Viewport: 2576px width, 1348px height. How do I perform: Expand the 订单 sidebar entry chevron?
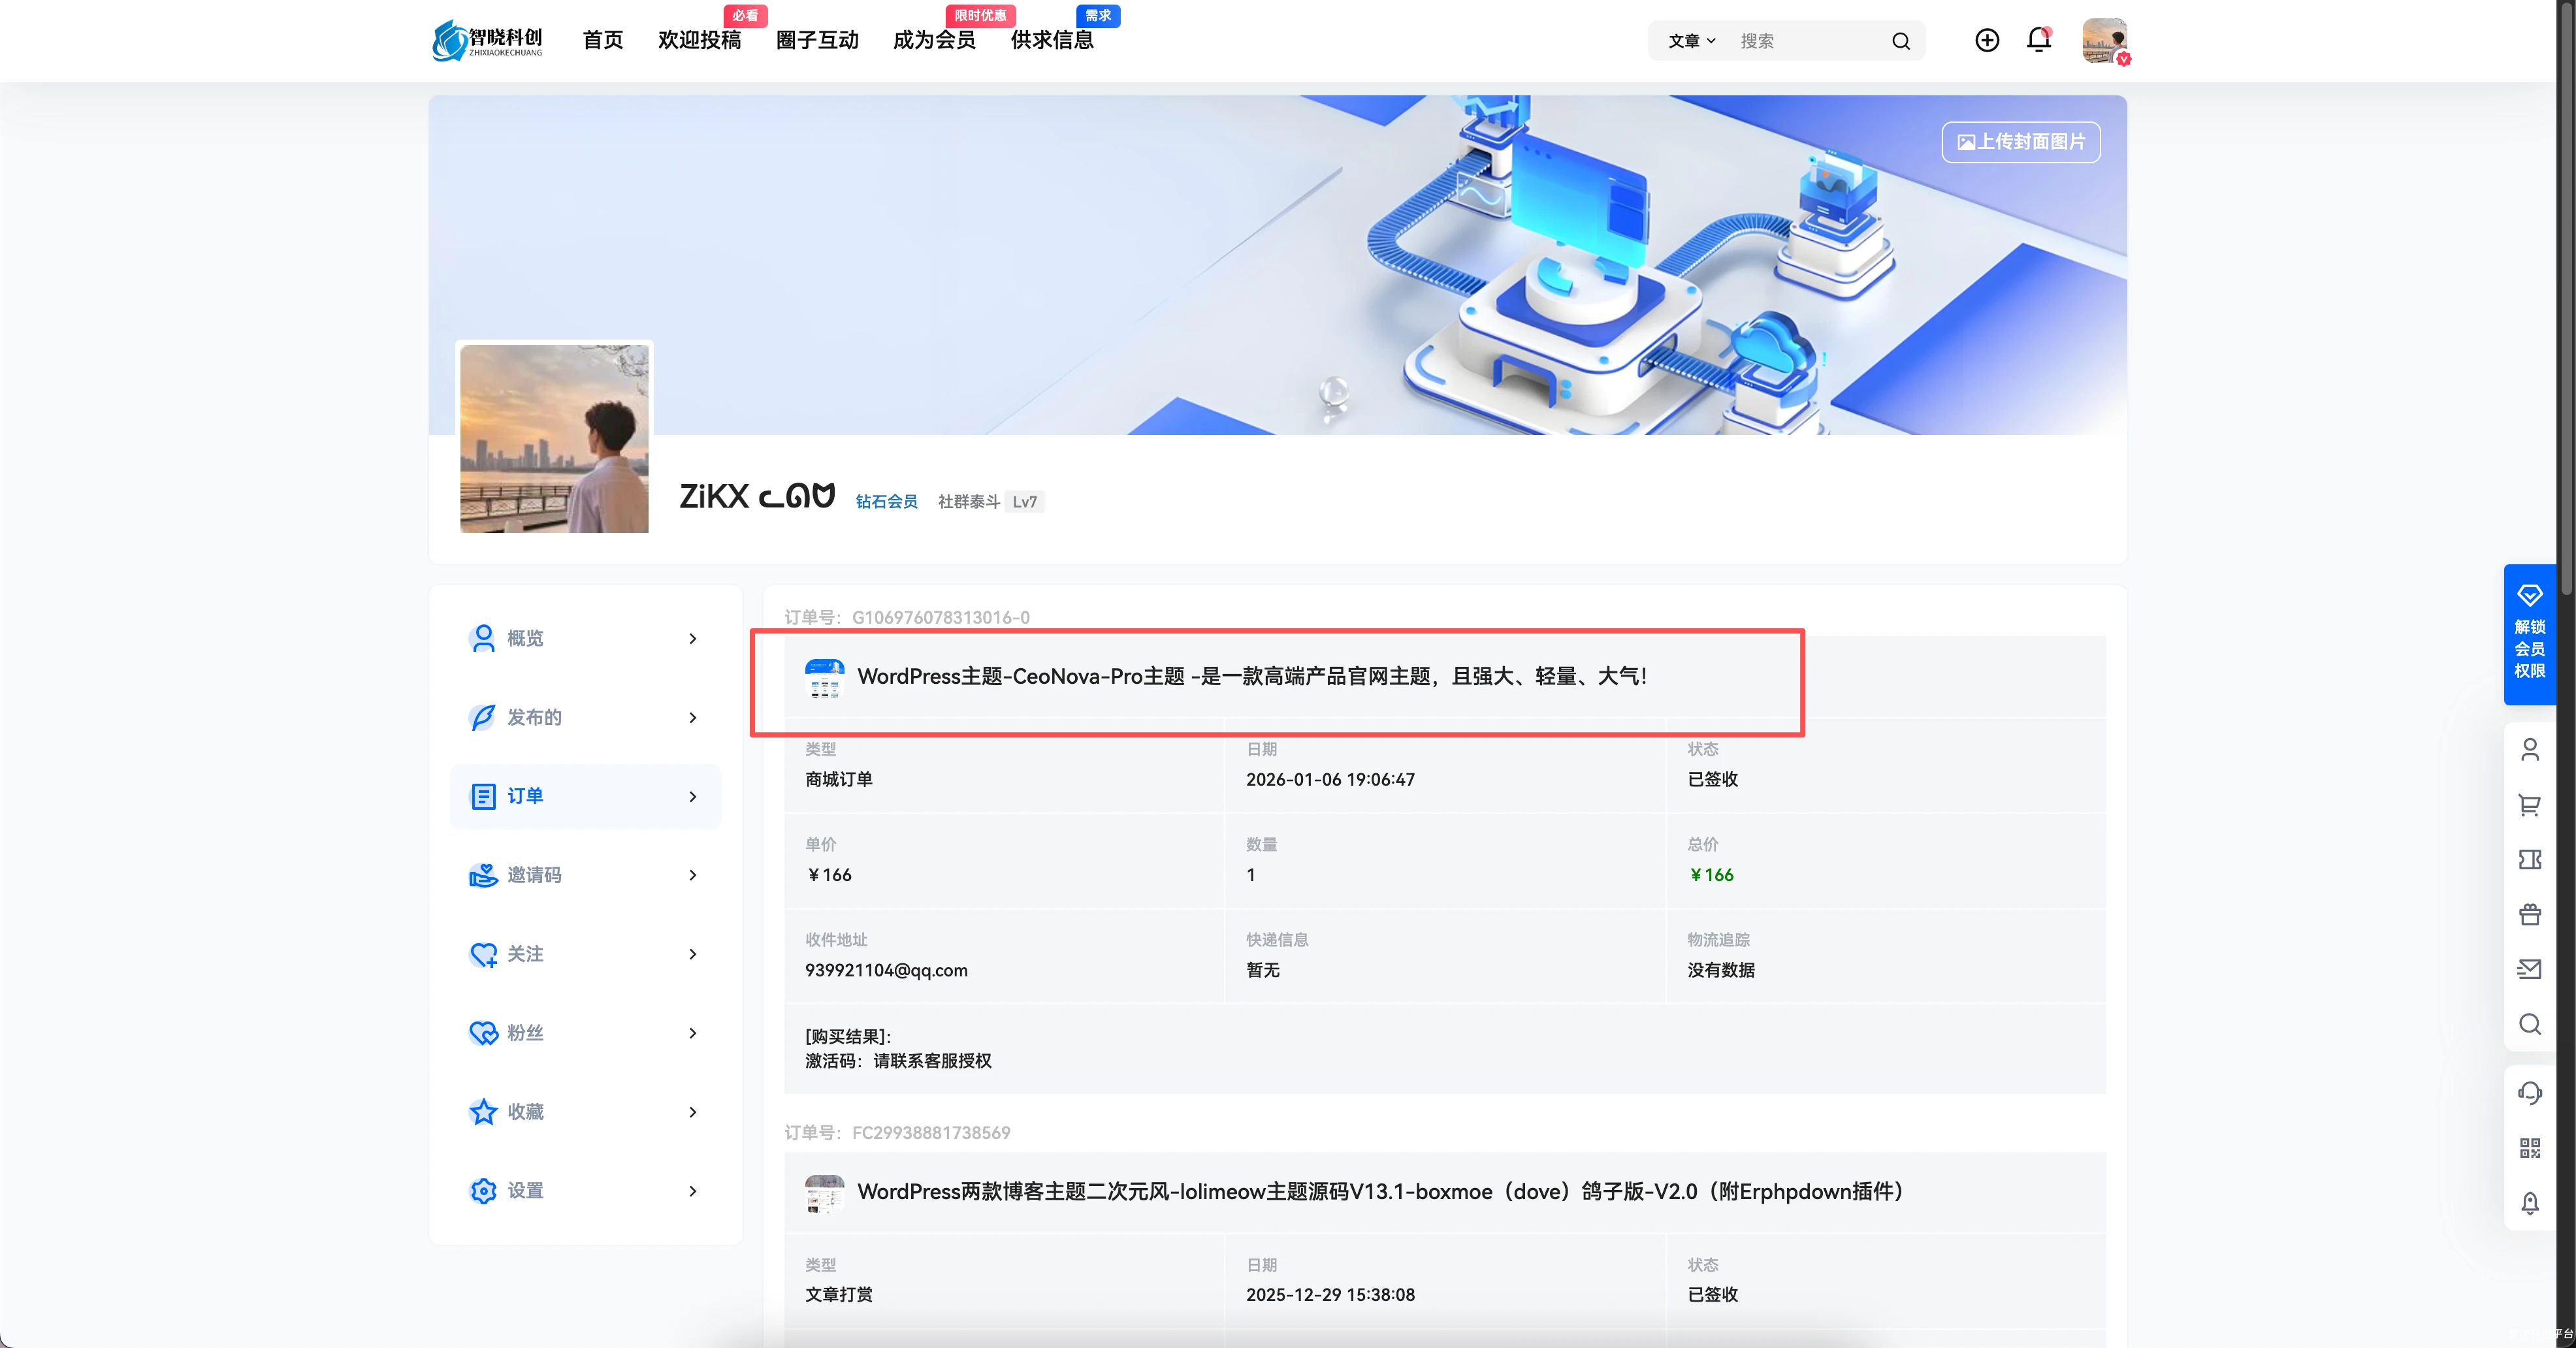click(692, 796)
